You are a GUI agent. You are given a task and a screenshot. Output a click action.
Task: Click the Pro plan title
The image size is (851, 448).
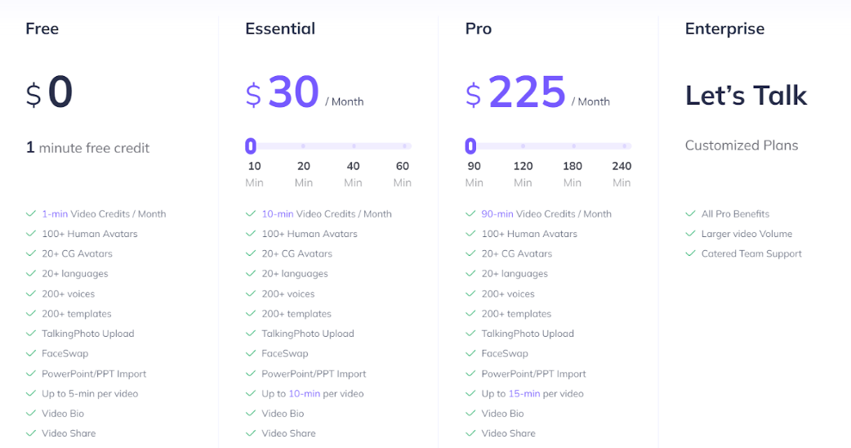[x=479, y=29]
